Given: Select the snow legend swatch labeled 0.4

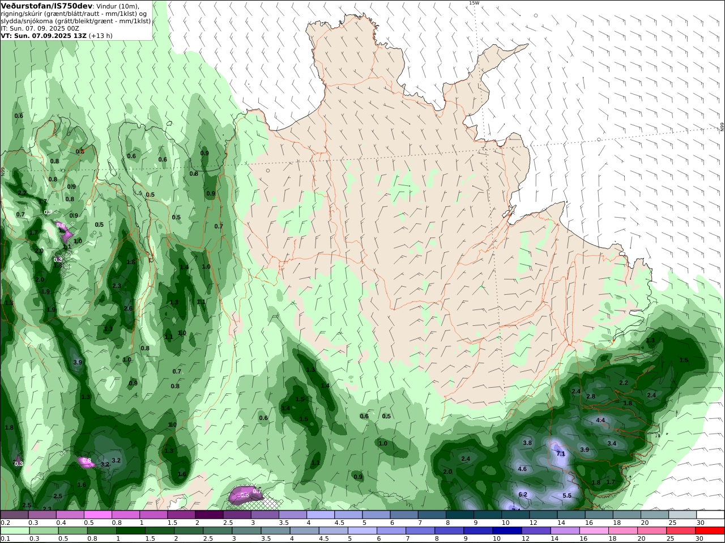Looking at the screenshot, I should [70, 514].
